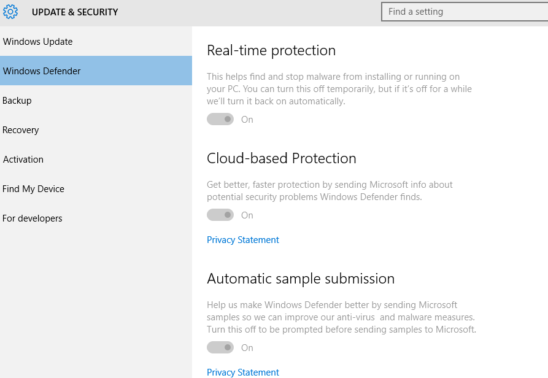Click the Automatic sample submission heading
The image size is (548, 378).
(x=301, y=279)
